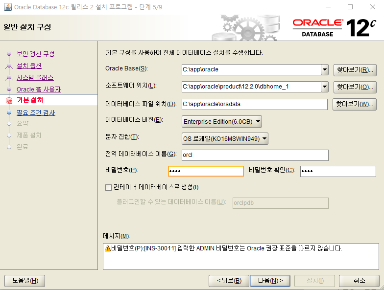Screen dimensions: 384x290
Task: Go to the 보안 갱신 구성 step
Action: (x=36, y=54)
